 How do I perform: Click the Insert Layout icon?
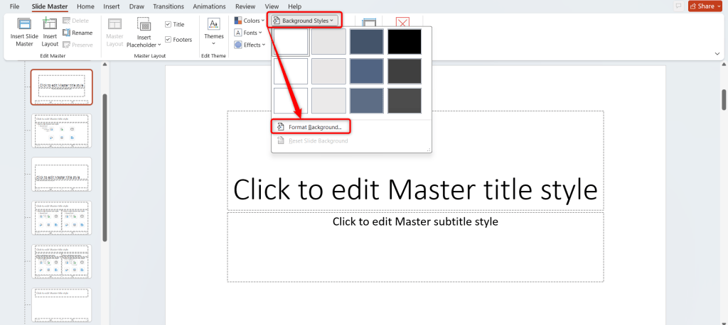coord(49,23)
